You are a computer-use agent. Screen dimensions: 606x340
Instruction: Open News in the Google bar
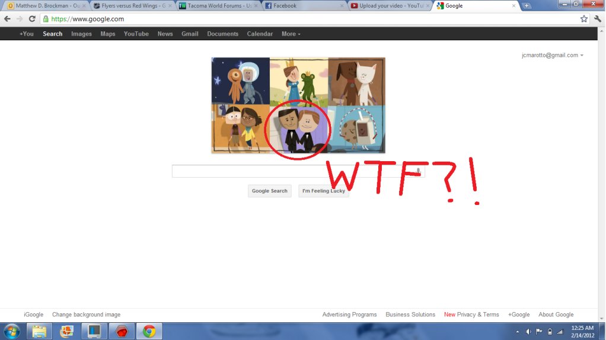(165, 34)
